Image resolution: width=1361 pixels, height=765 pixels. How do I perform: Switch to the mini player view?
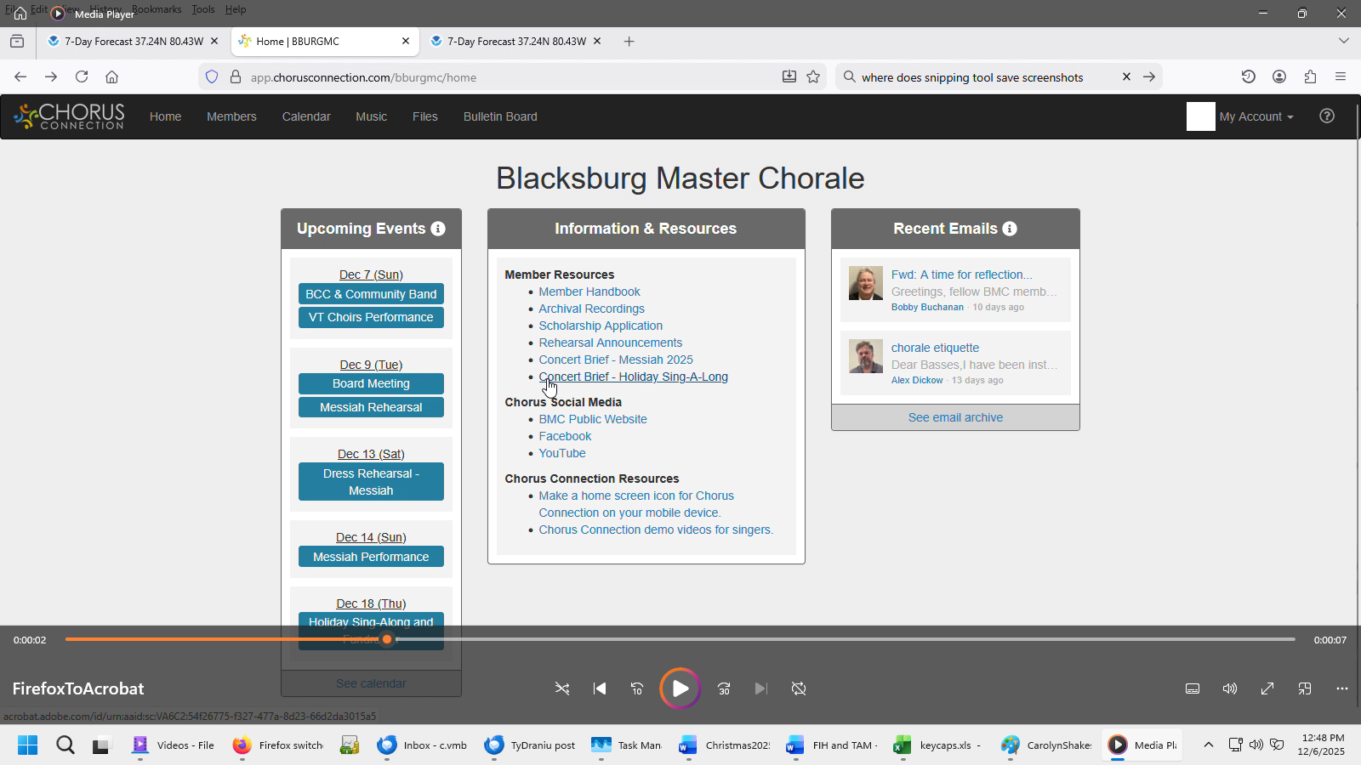1305,688
